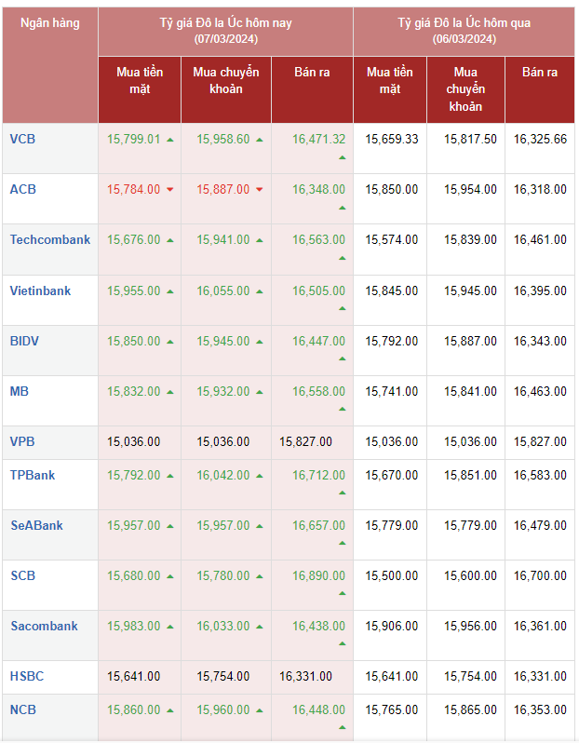Click green up arrow beside Vietinbank 16,055.00
Screen dimensions: 579x743
tap(259, 291)
